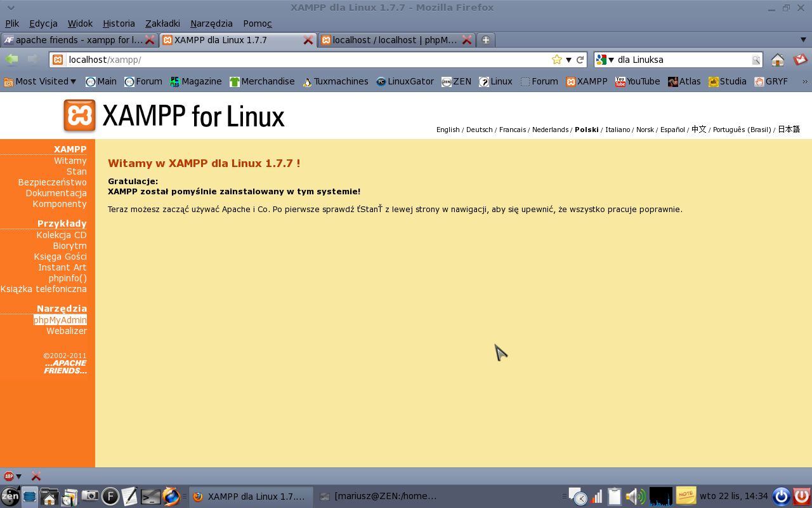Switch page language to English

tap(448, 130)
